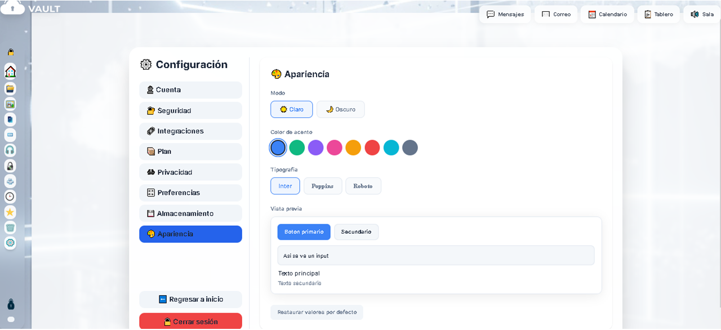Pick the red accent color
The image size is (721, 330).
(x=372, y=148)
